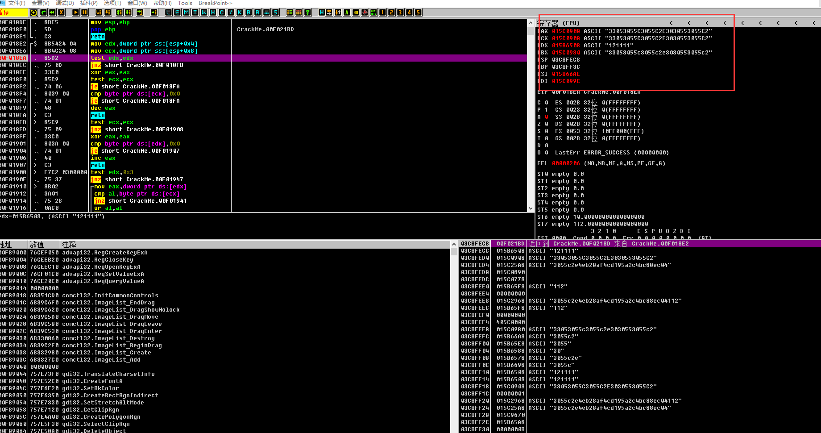Click toolbar shortcut number 5
The image size is (821, 433).
(x=418, y=12)
